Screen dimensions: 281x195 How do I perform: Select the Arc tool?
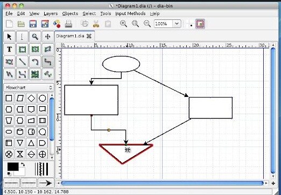point(35,62)
